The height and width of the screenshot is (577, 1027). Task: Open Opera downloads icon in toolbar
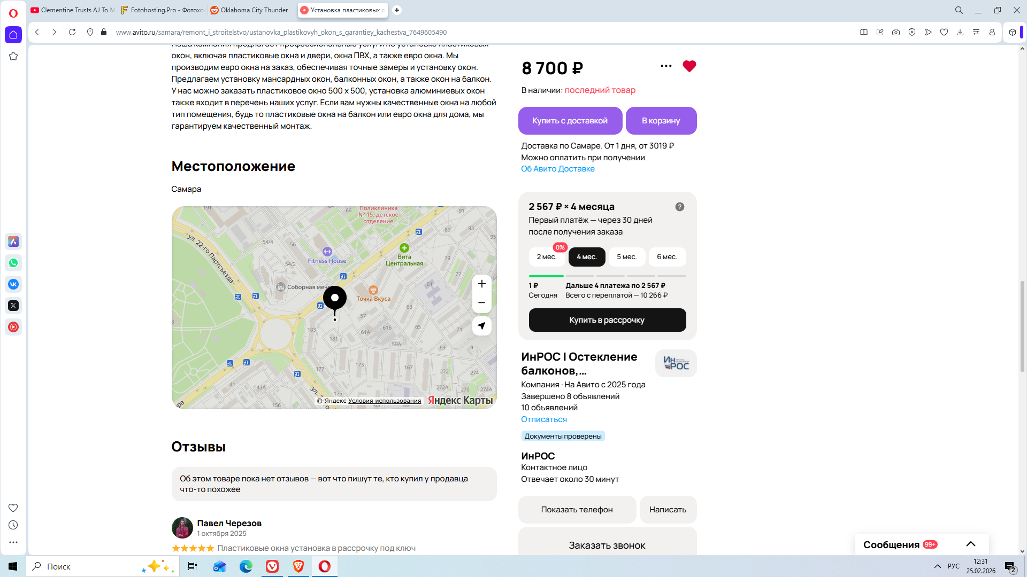point(960,33)
